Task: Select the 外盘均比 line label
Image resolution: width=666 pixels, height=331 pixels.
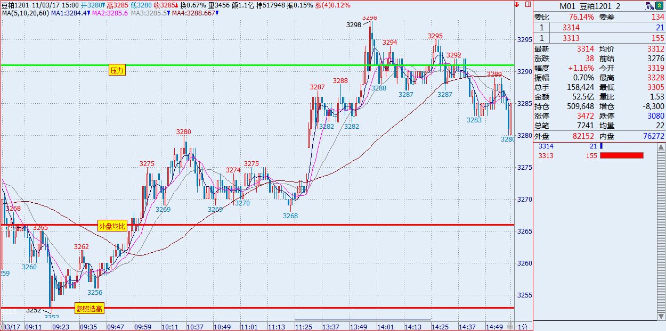Action: click(112, 226)
